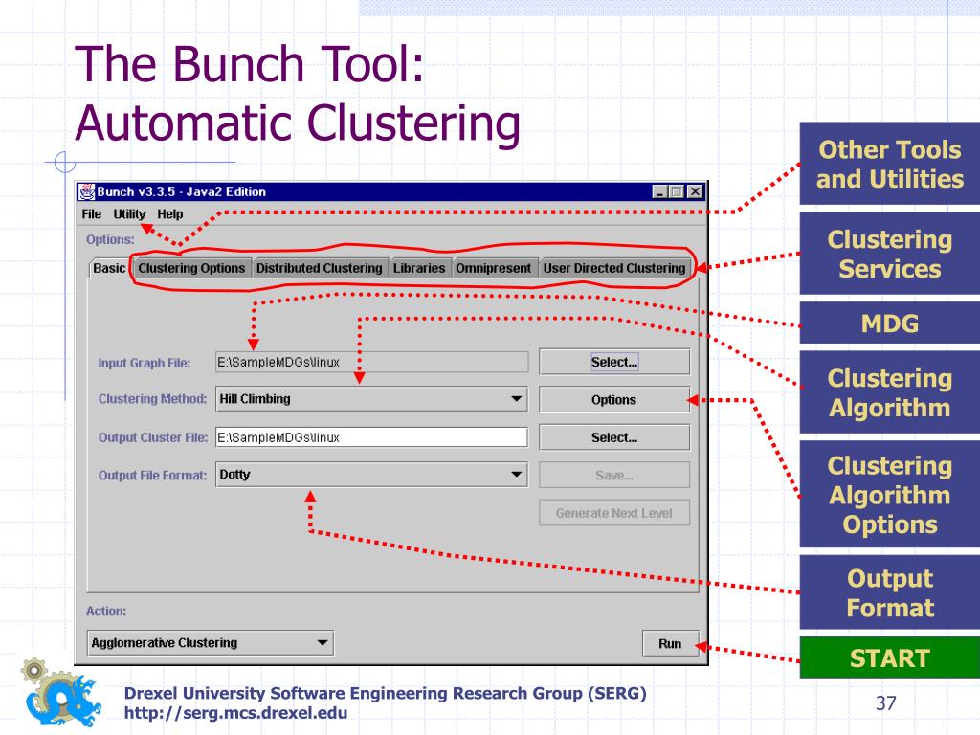Open the Help menu
980x735 pixels.
coord(170,214)
